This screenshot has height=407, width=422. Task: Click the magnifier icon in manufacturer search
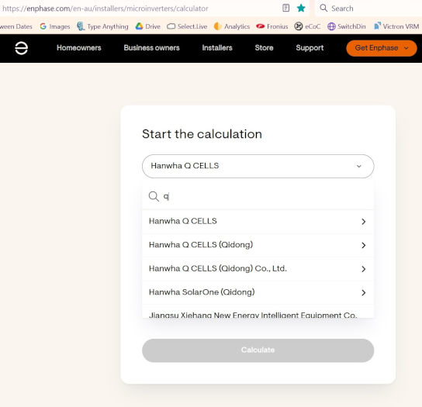click(x=154, y=196)
